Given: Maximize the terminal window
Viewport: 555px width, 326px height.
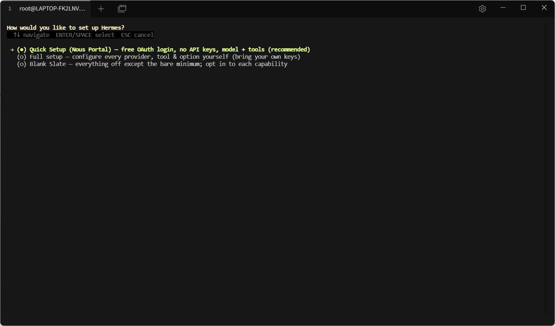Looking at the screenshot, I should click(x=523, y=8).
